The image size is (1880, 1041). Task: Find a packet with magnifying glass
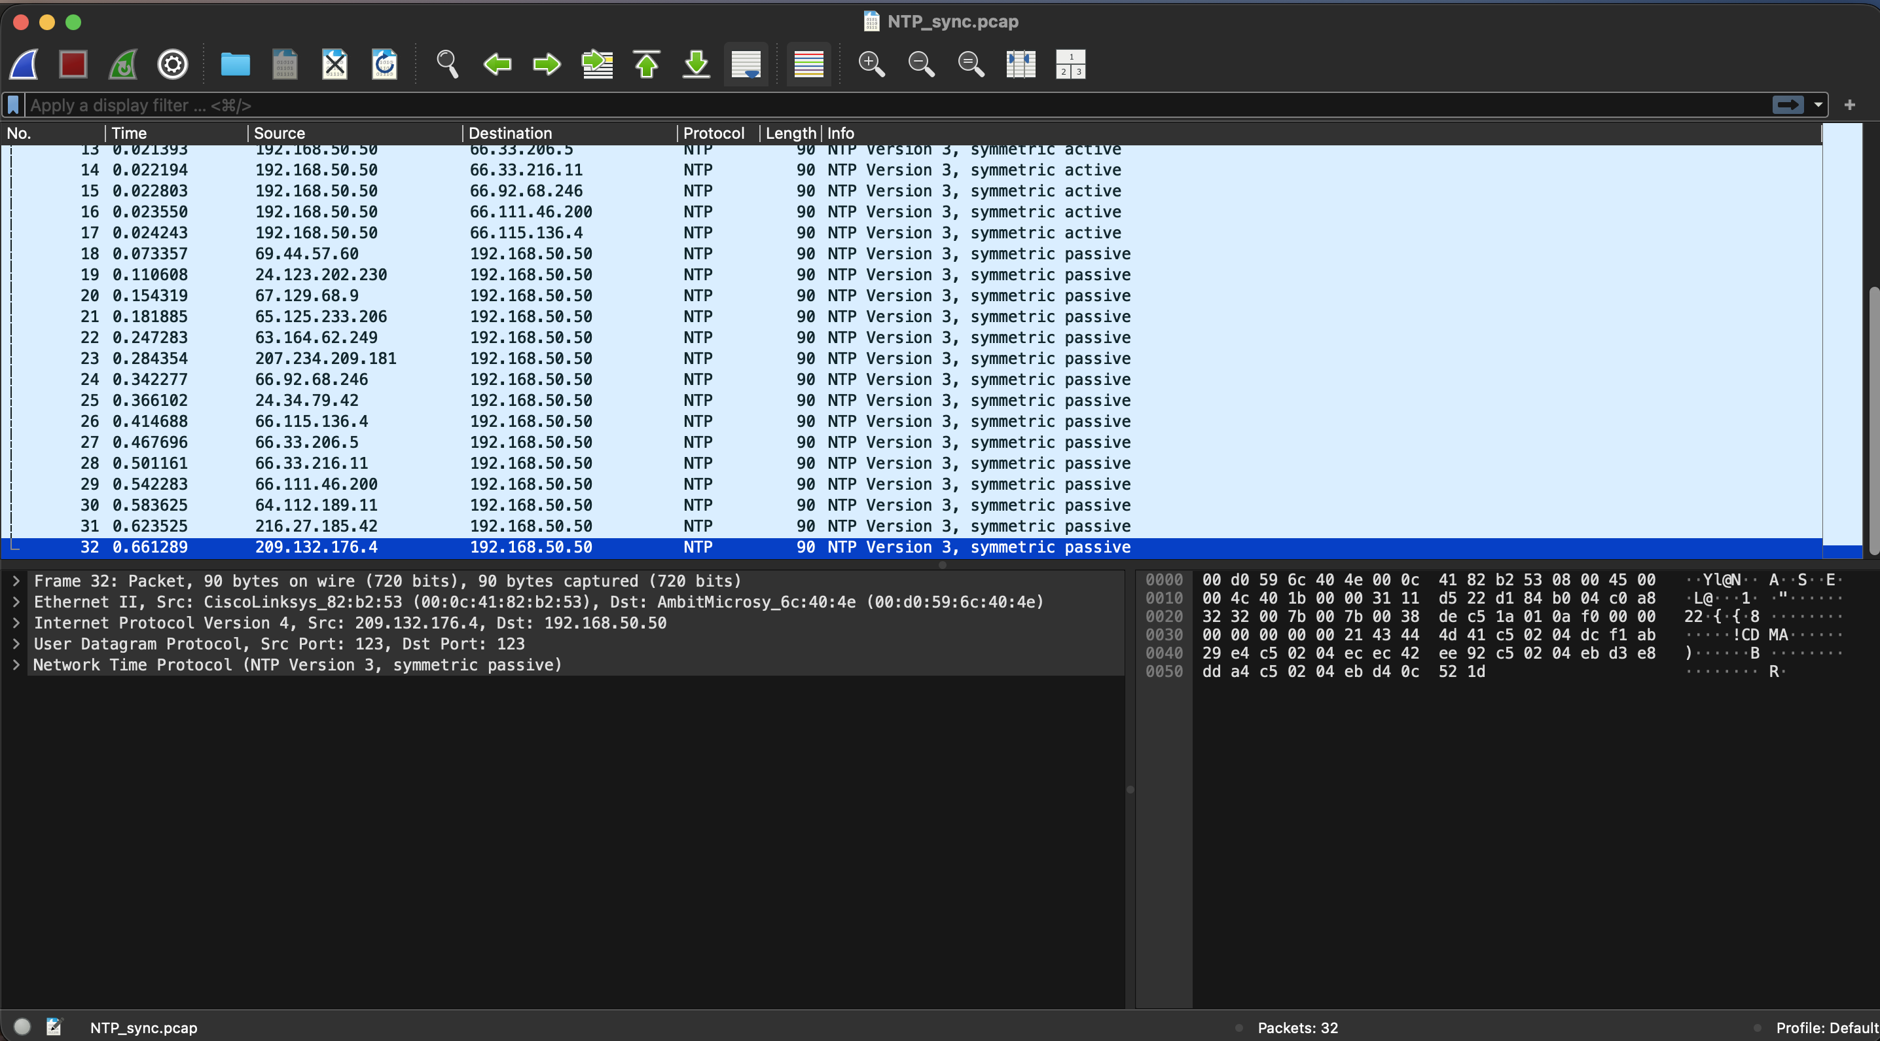click(447, 64)
